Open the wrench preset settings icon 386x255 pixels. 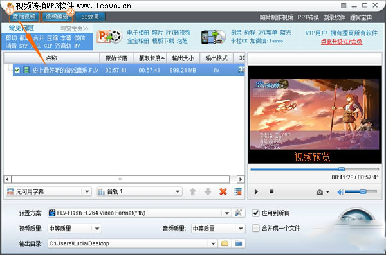[238, 213]
